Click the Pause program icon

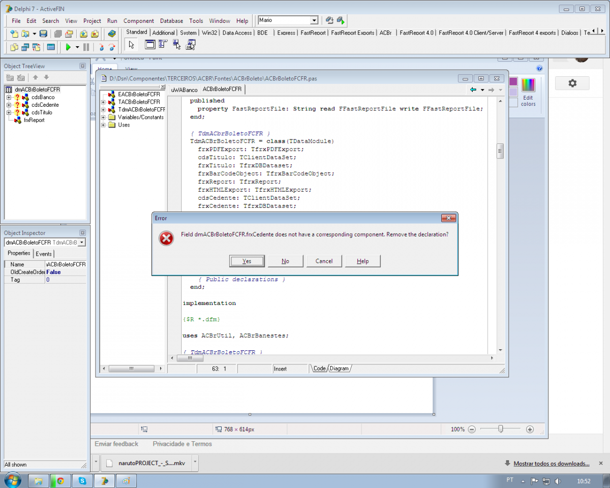[86, 47]
